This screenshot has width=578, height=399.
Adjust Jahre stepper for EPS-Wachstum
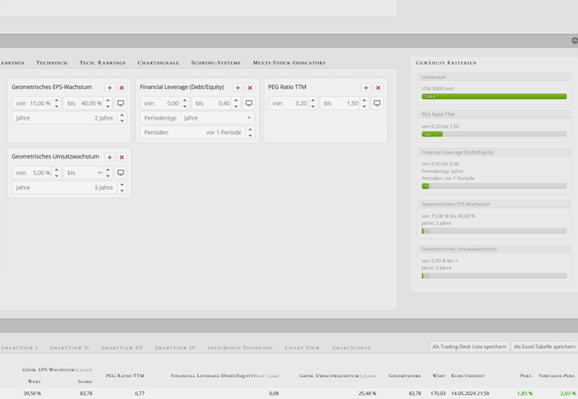[121, 118]
